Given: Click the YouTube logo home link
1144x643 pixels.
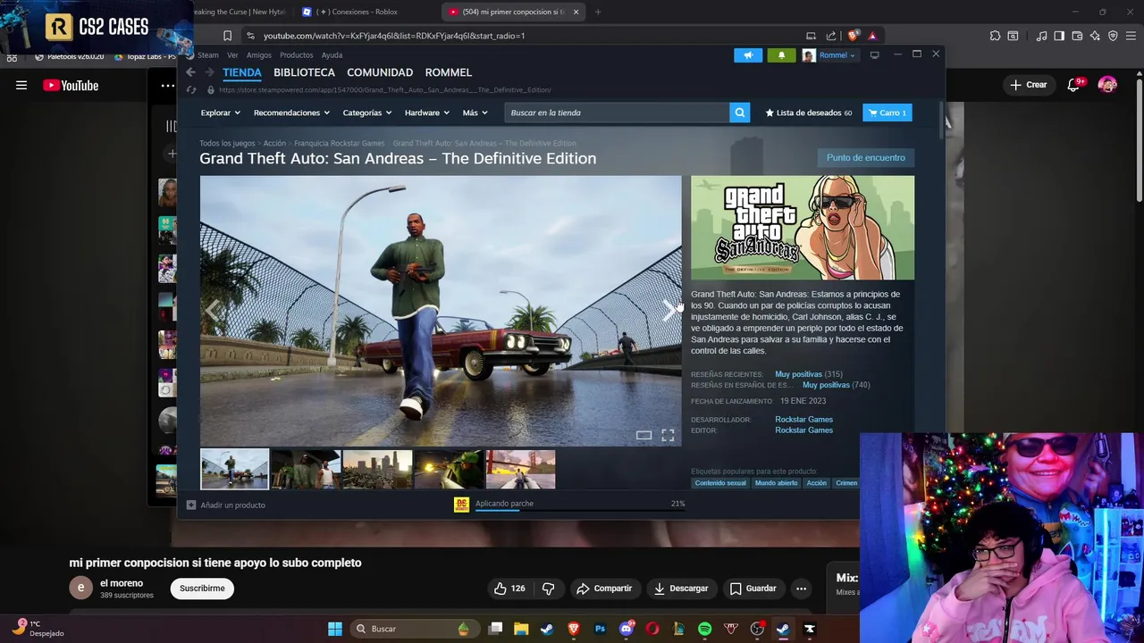Looking at the screenshot, I should 71,86.
